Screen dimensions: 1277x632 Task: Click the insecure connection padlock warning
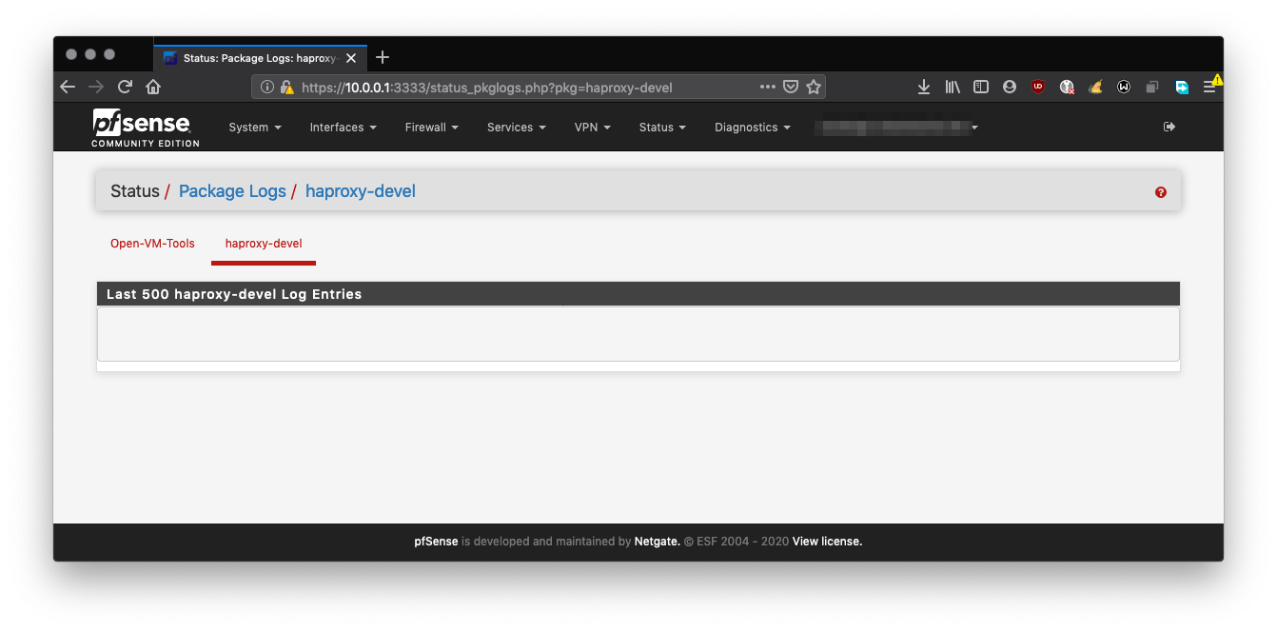pyautogui.click(x=286, y=87)
